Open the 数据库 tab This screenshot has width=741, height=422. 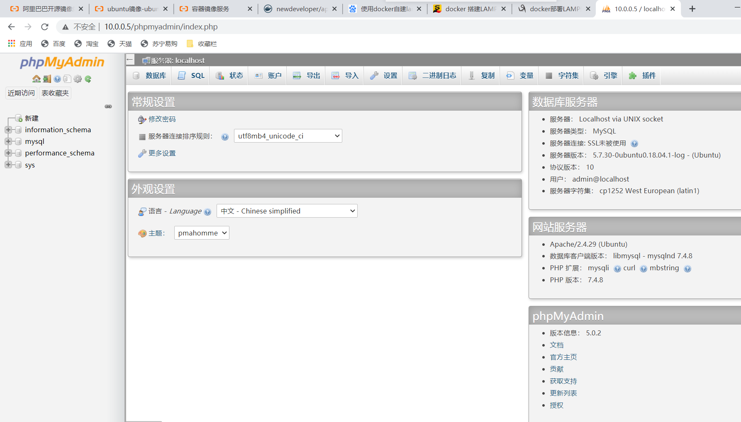tap(149, 75)
